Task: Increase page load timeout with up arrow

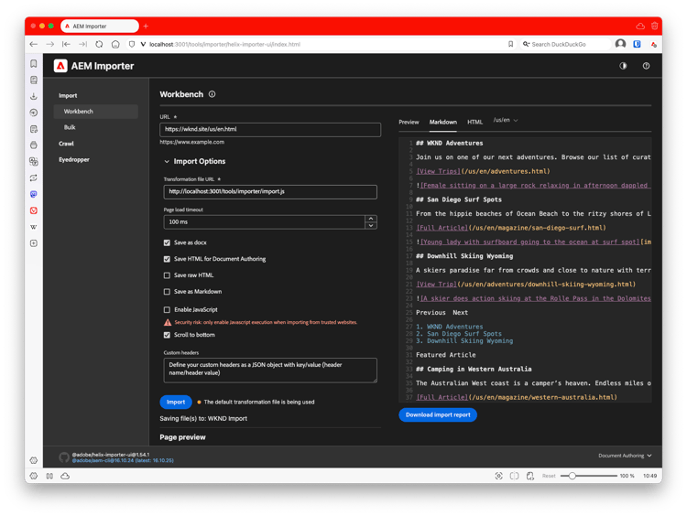Action: click(x=371, y=219)
